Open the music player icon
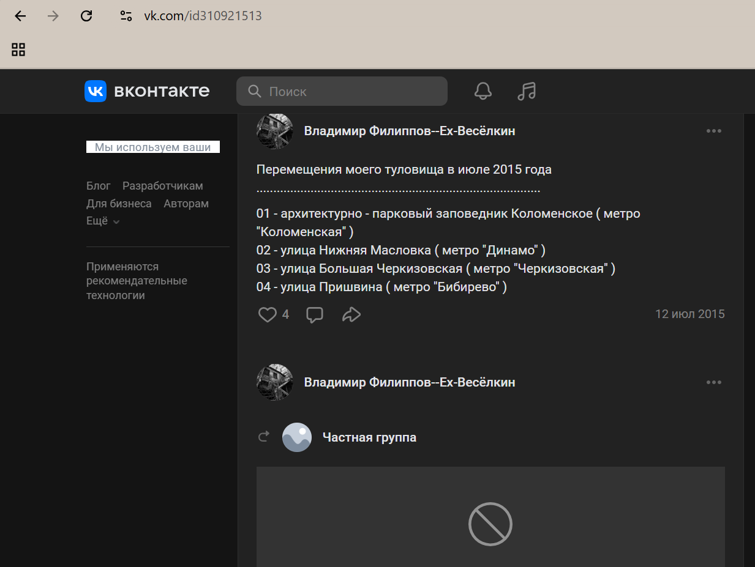Image resolution: width=755 pixels, height=567 pixels. click(x=526, y=91)
